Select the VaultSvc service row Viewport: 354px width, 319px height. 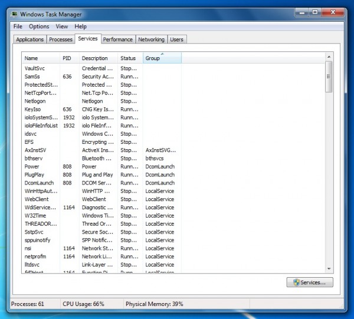101,68
